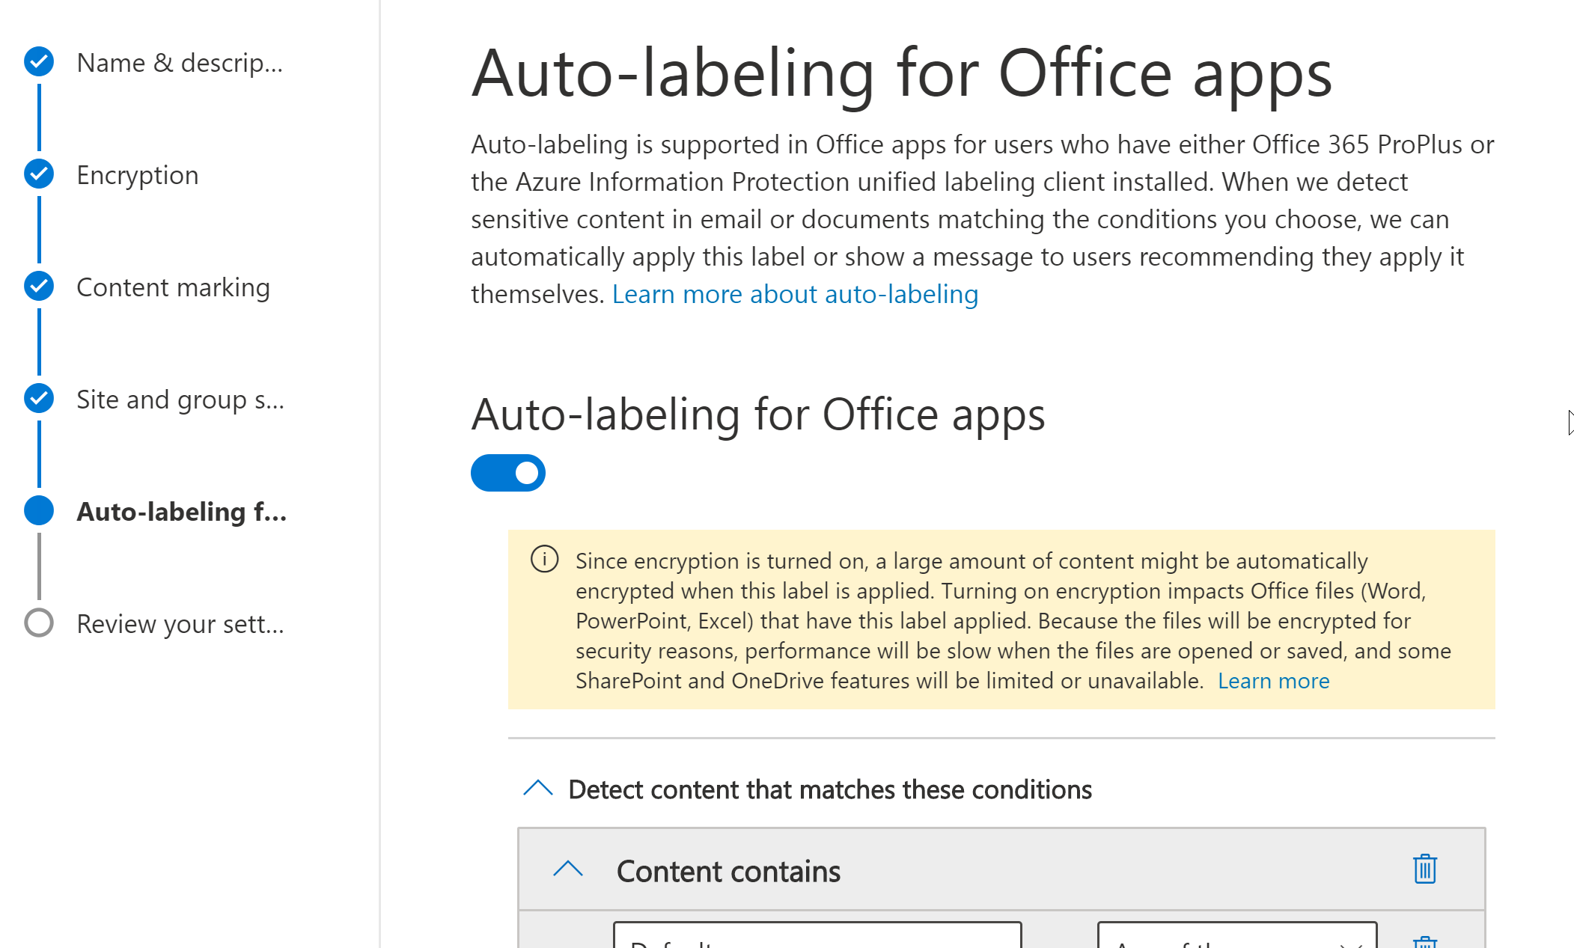Click the filled circle icon for Auto-labeling step

38,510
